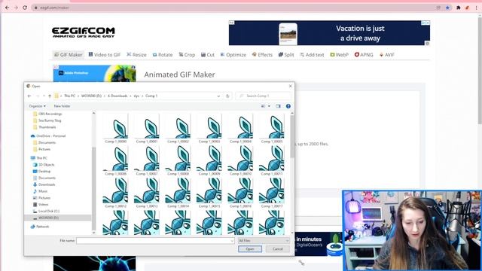Click the browser back arrow

(x=7, y=8)
